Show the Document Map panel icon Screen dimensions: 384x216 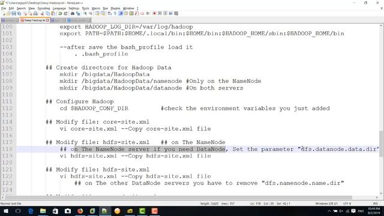[x=131, y=13]
